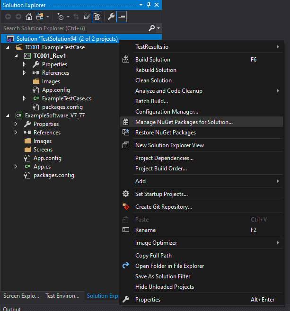The width and height of the screenshot is (290, 311).
Task: Expand Properties under TC001_Rev1
Action: (x=25, y=64)
